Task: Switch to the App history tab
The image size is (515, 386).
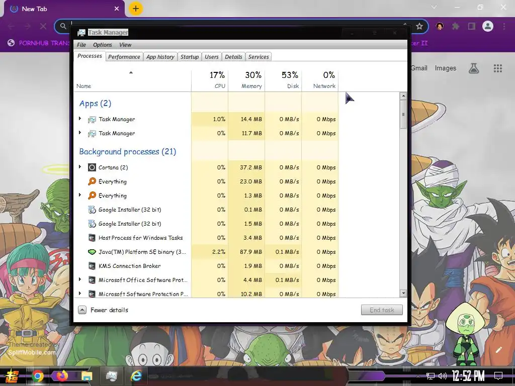Action: click(160, 57)
